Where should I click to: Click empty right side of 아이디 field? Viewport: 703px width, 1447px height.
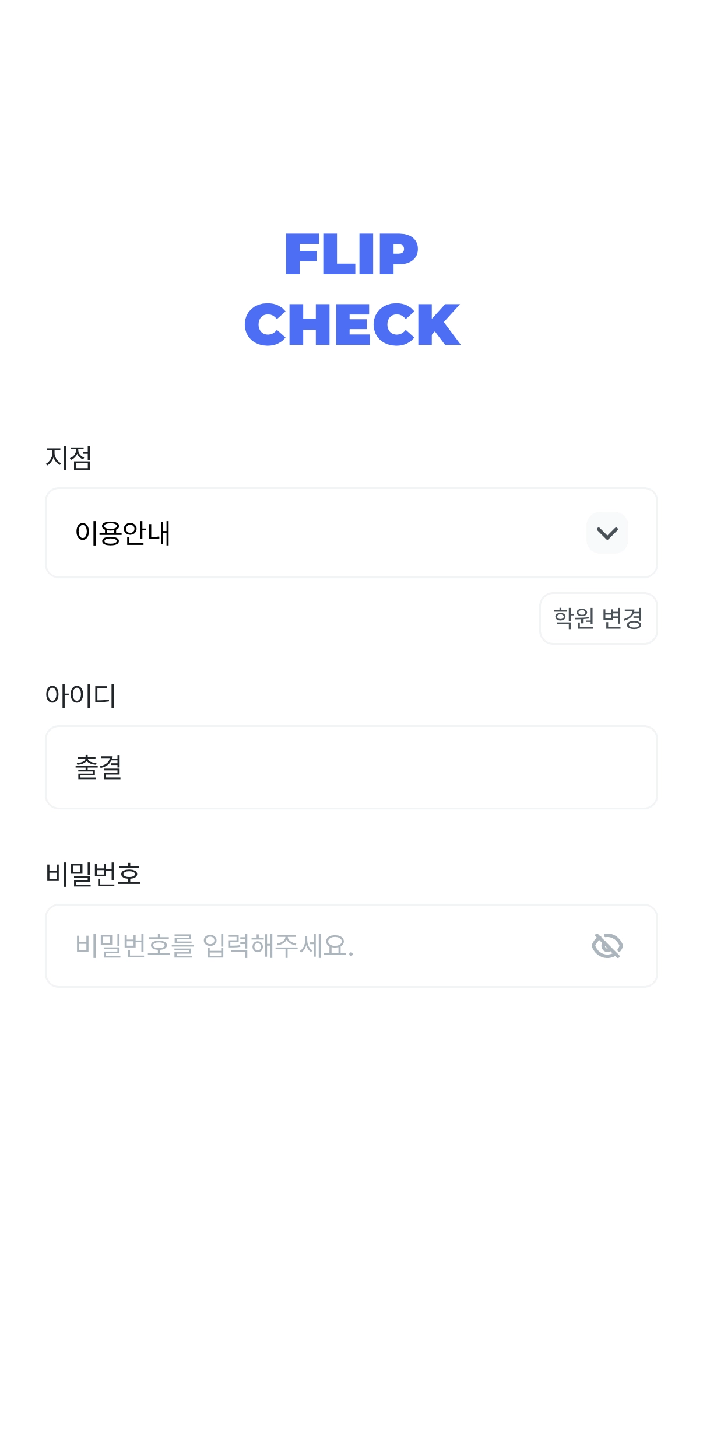pyautogui.click(x=495, y=767)
